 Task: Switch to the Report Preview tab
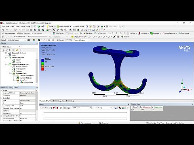(x=67, y=101)
